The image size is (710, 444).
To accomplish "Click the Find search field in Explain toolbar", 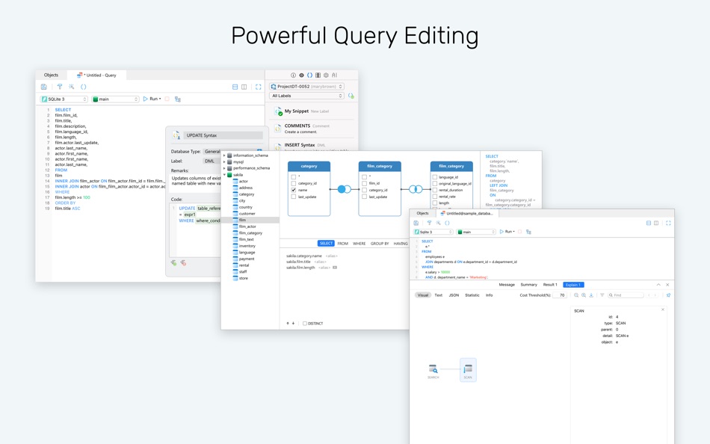I will 626,295.
